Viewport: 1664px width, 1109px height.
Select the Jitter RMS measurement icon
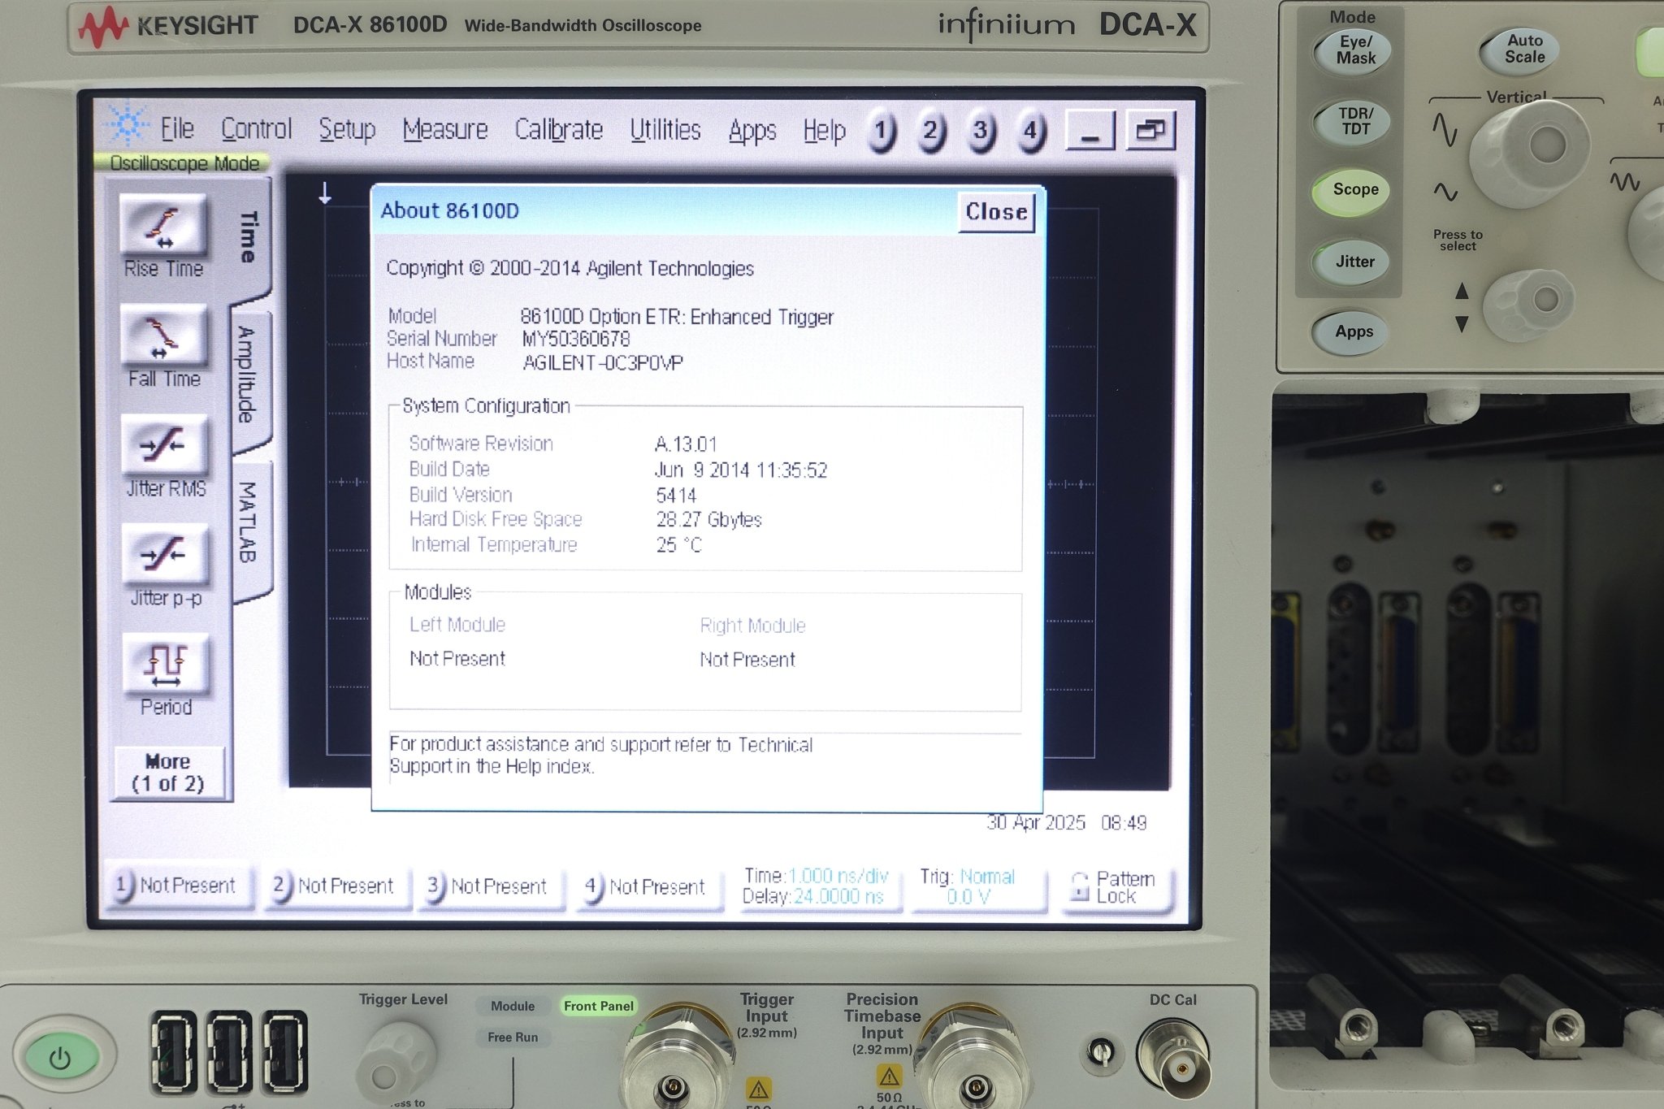(x=164, y=444)
